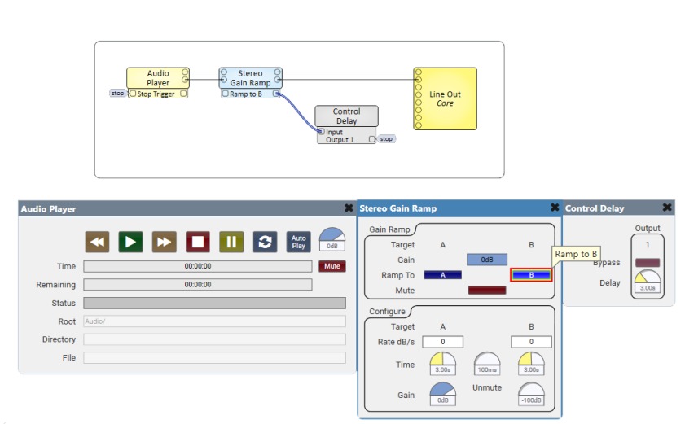Click the Gain Ramp section label

coord(389,229)
